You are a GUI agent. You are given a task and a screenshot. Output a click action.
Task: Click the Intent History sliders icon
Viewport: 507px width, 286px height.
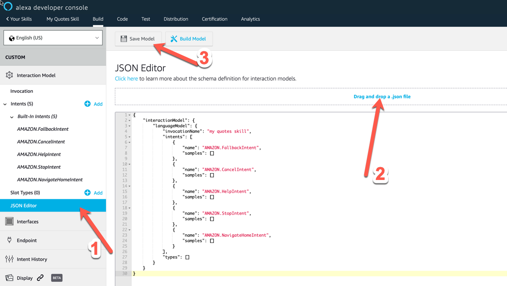point(9,259)
